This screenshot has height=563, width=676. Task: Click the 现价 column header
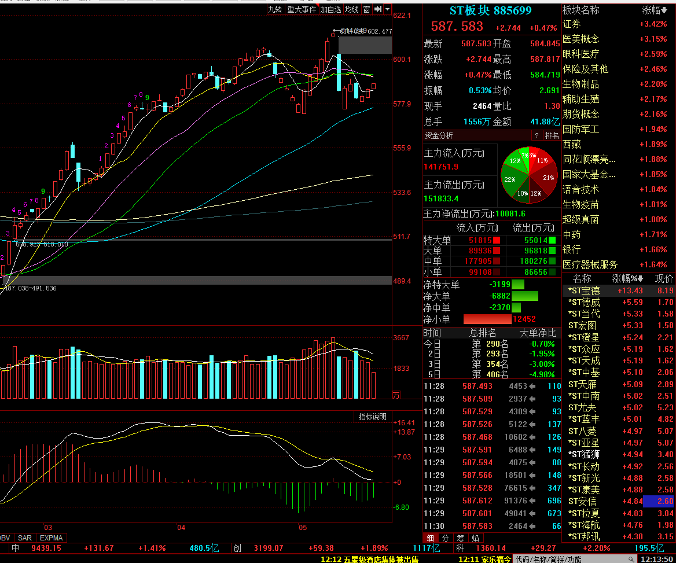(664, 278)
